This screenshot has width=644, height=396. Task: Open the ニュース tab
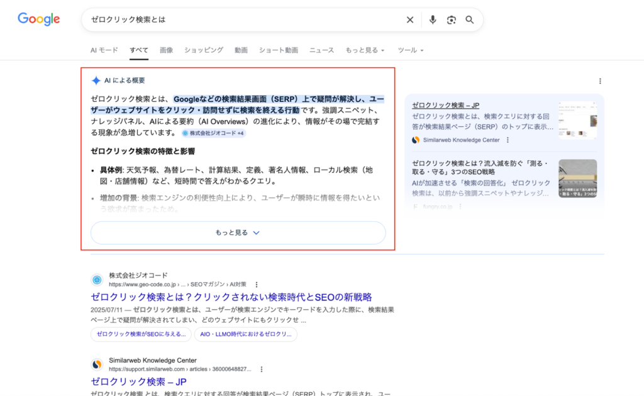(x=321, y=50)
